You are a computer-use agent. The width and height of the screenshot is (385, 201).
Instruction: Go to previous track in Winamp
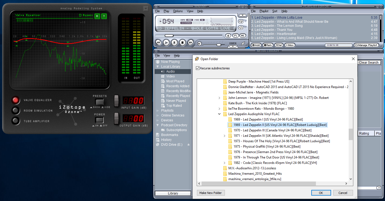158,43
